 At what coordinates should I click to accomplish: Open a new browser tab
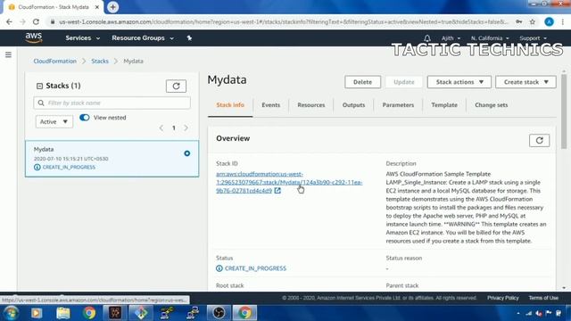pyautogui.click(x=113, y=7)
